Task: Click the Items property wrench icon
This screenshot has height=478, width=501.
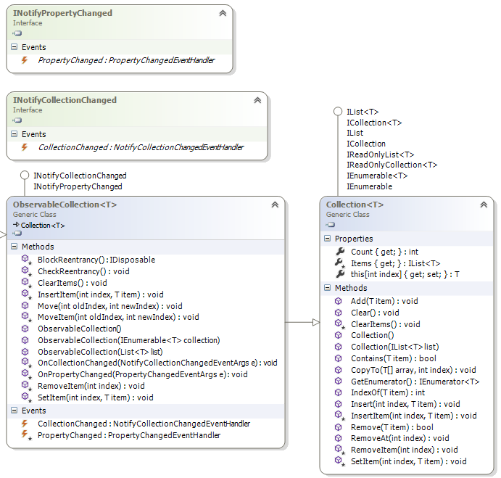Action: pos(339,263)
